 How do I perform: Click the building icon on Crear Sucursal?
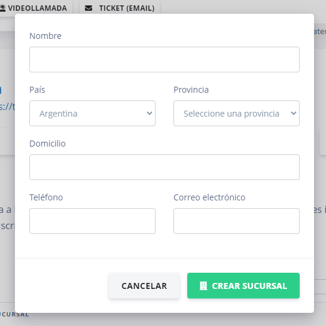[x=203, y=286]
